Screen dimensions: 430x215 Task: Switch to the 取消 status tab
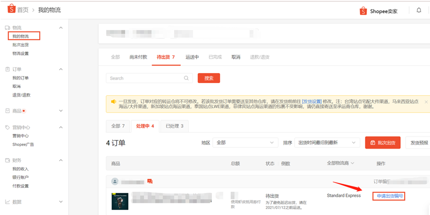pos(236,57)
